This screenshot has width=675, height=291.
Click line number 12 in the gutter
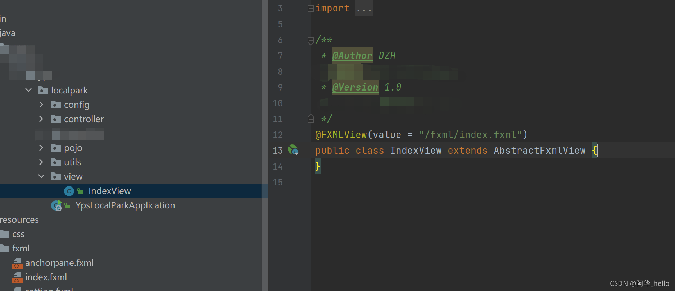pos(278,135)
